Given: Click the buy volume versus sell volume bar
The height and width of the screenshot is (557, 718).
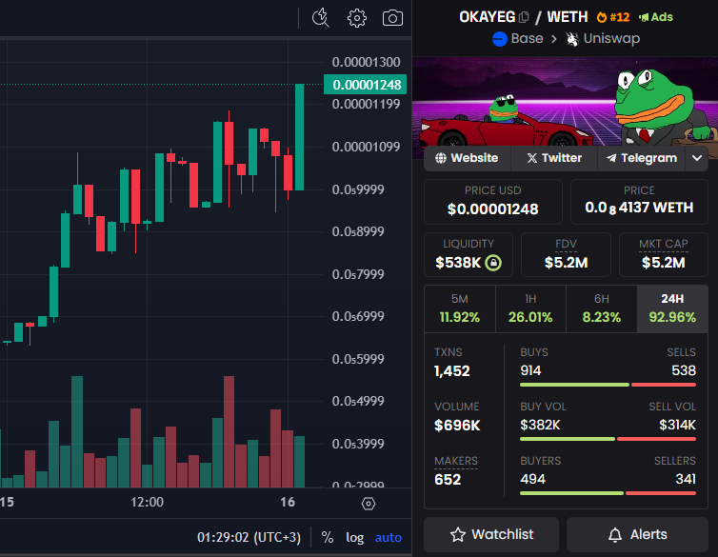Looking at the screenshot, I should (608, 439).
